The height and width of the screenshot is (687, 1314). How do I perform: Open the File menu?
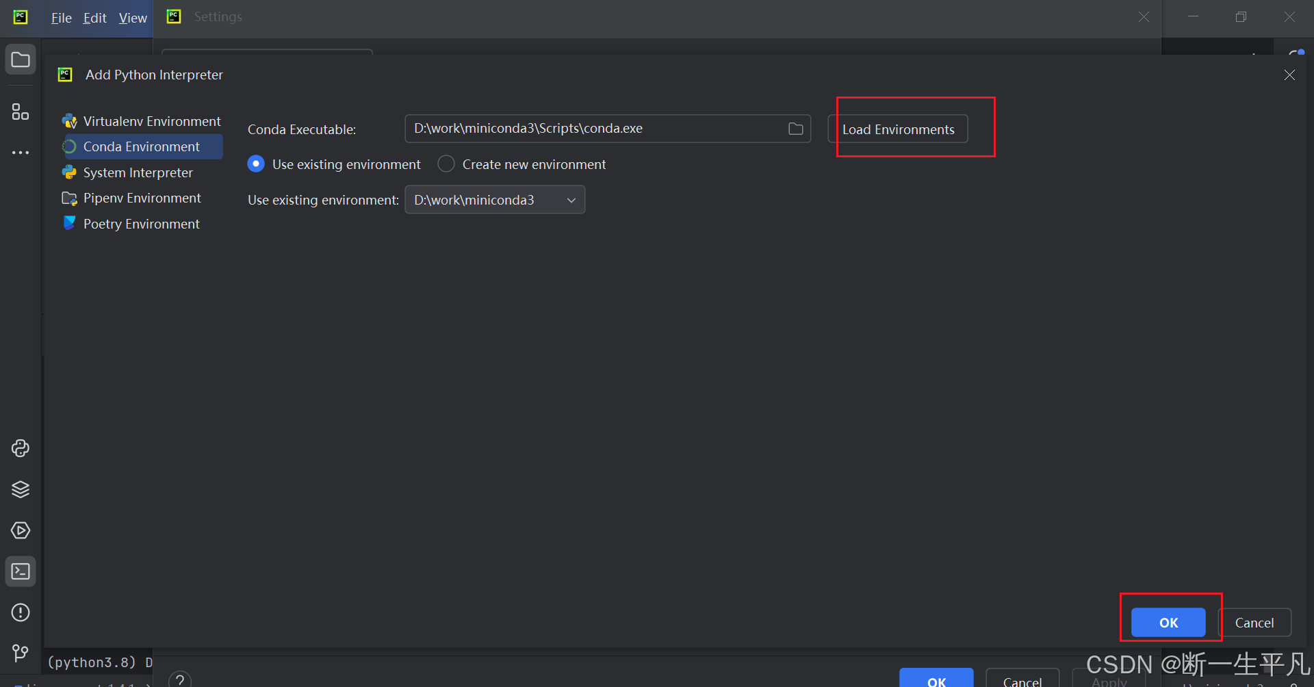(61, 18)
